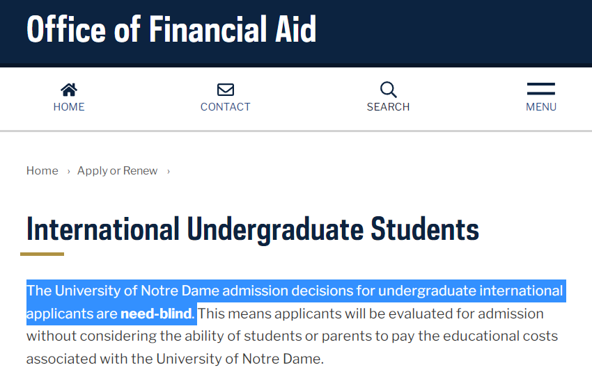Screen dimensions: 592x381
Task: Click the magnifying glass Search icon
Action: coord(388,90)
